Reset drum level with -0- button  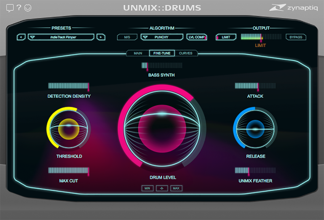(162, 188)
